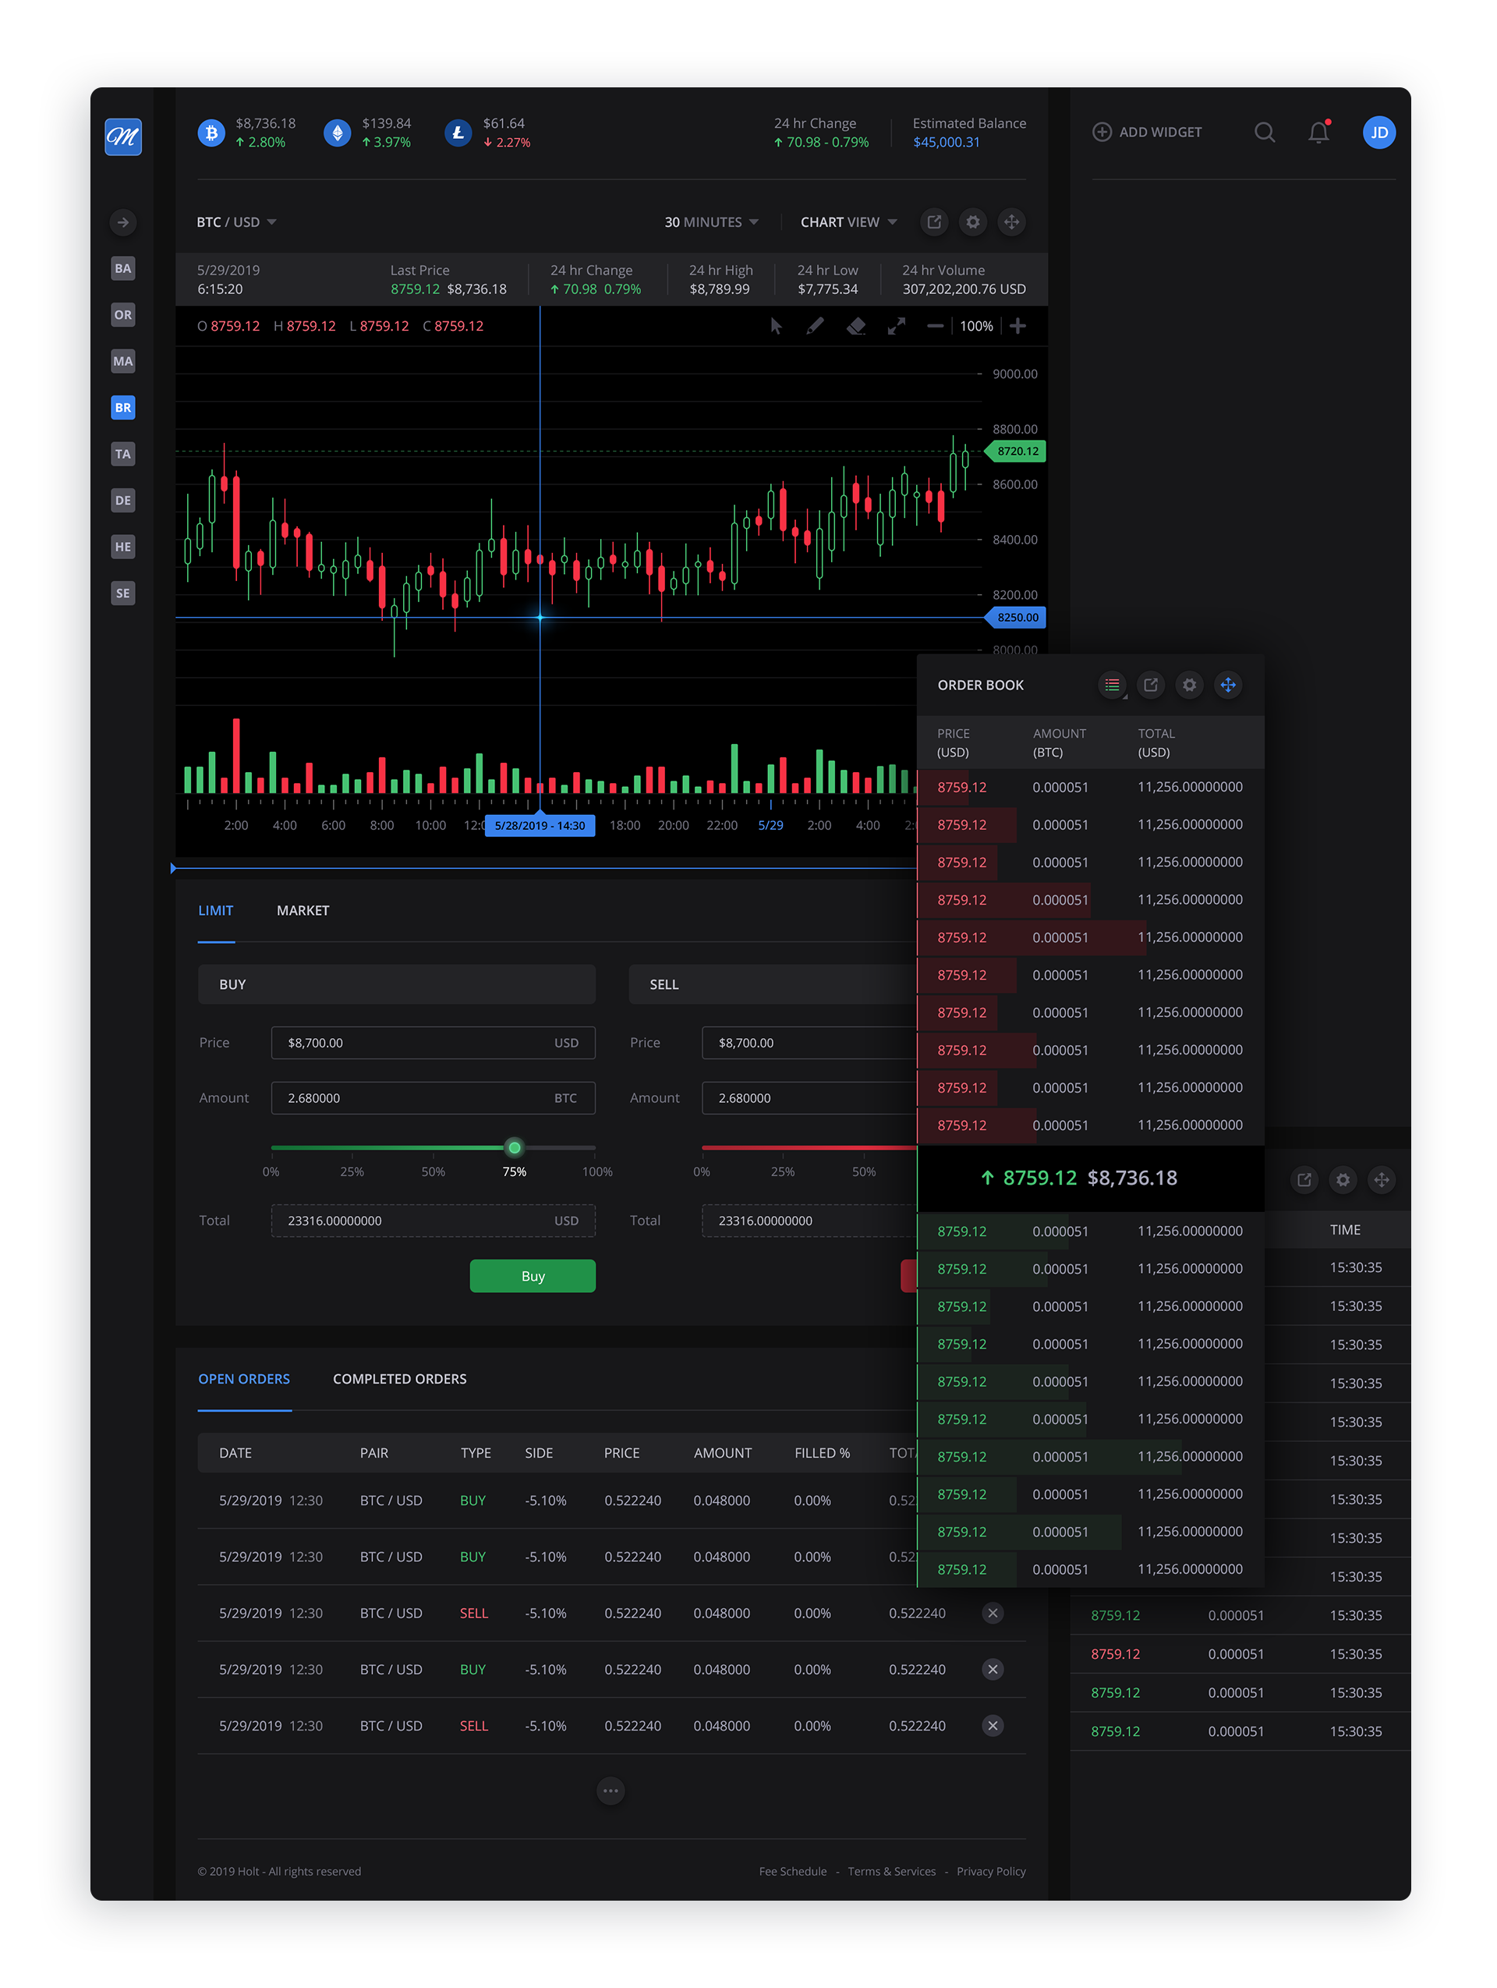Click the ADD WIDGET button
Image resolution: width=1497 pixels, height=1988 pixels.
pos(1147,132)
